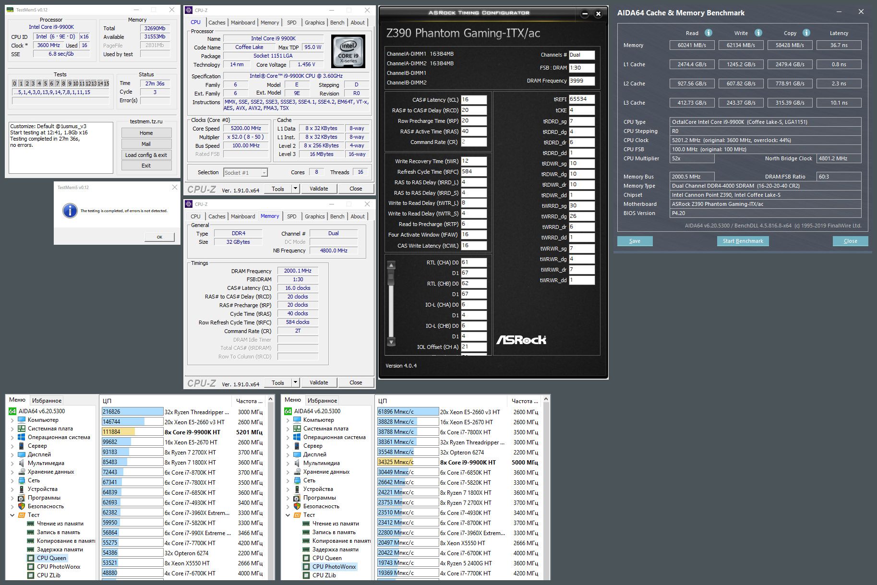Confirm the TestMem5 completion dialog with OK
Viewport: 877px width, 585px height.
[159, 237]
